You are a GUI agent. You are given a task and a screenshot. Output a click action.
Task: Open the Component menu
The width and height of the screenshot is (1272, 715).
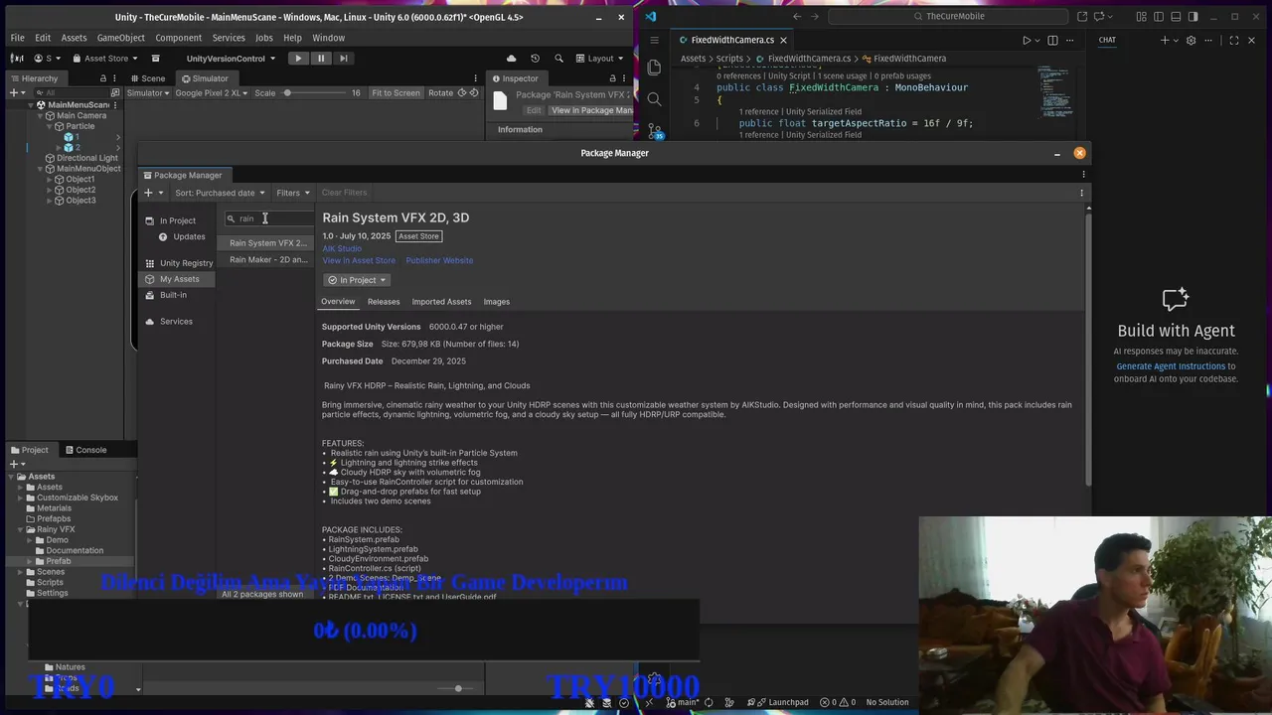pyautogui.click(x=178, y=38)
